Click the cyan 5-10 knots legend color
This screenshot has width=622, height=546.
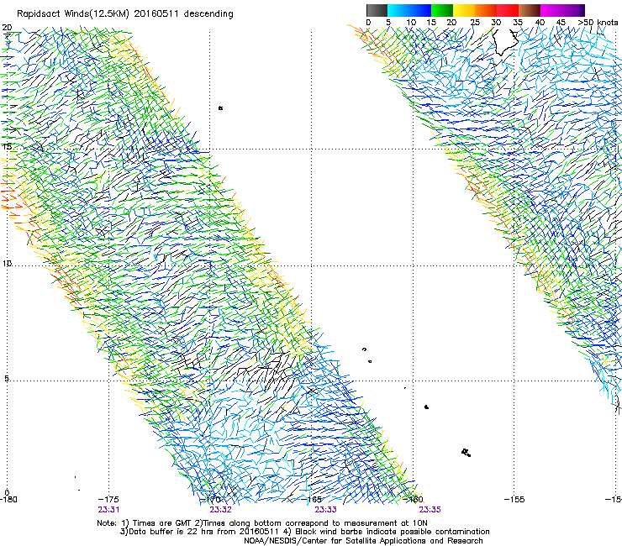click(x=398, y=10)
